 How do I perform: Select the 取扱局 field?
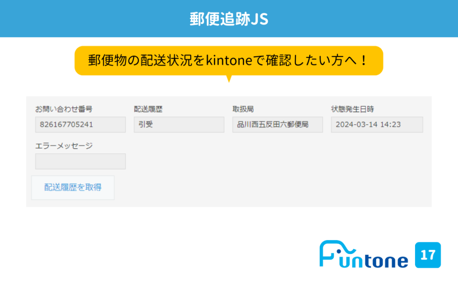(277, 125)
